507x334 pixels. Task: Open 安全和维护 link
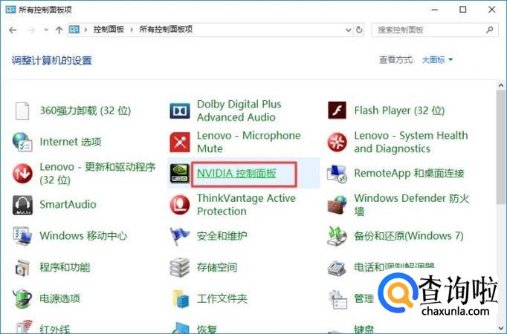click(x=222, y=236)
